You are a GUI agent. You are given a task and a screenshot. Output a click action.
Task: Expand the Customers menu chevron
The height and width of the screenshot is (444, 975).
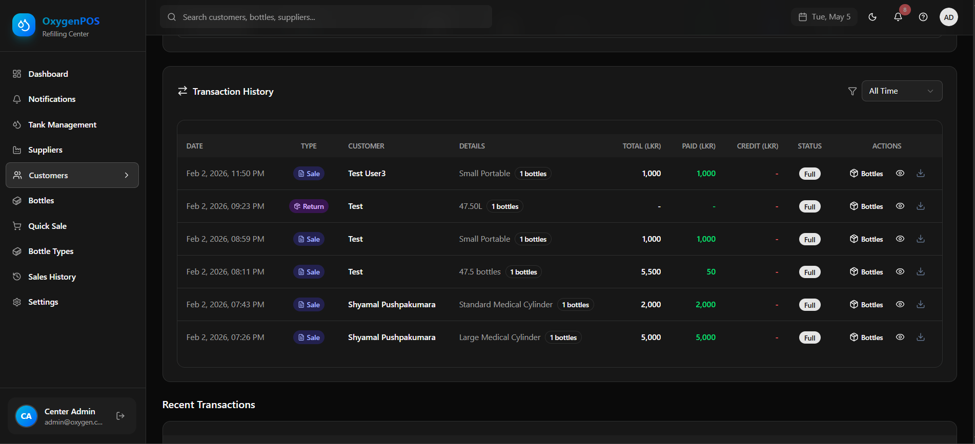[127, 175]
